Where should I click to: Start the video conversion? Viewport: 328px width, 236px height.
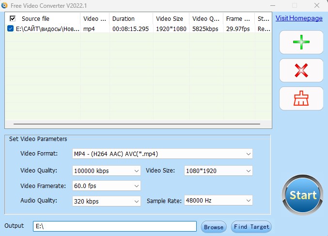(x=302, y=195)
